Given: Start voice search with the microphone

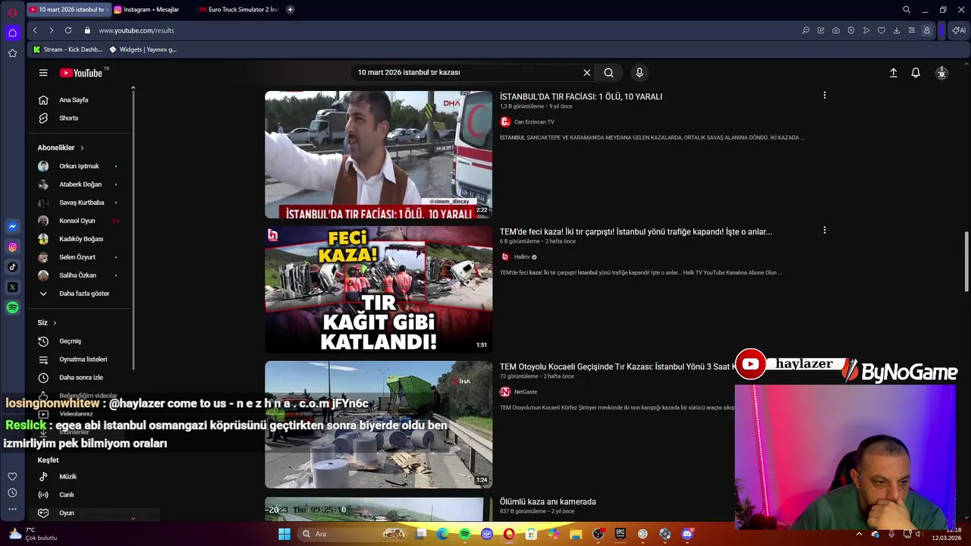Looking at the screenshot, I should pyautogui.click(x=639, y=73).
